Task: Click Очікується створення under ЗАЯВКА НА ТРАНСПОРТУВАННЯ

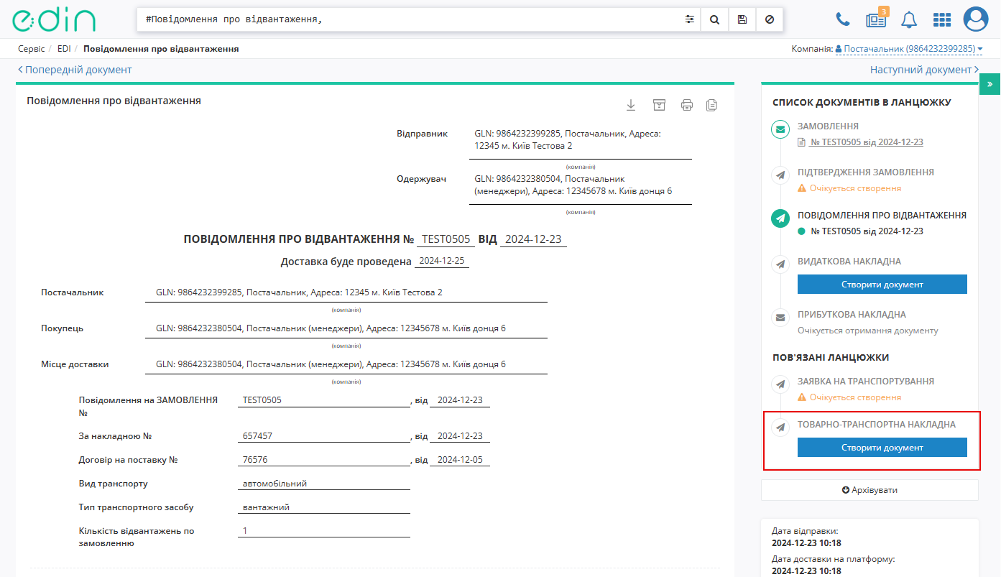Action: coord(855,397)
